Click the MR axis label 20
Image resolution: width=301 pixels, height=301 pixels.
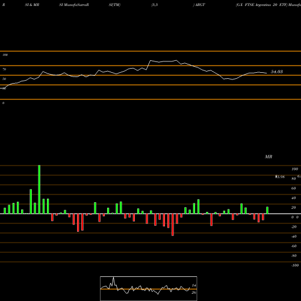[294, 208]
